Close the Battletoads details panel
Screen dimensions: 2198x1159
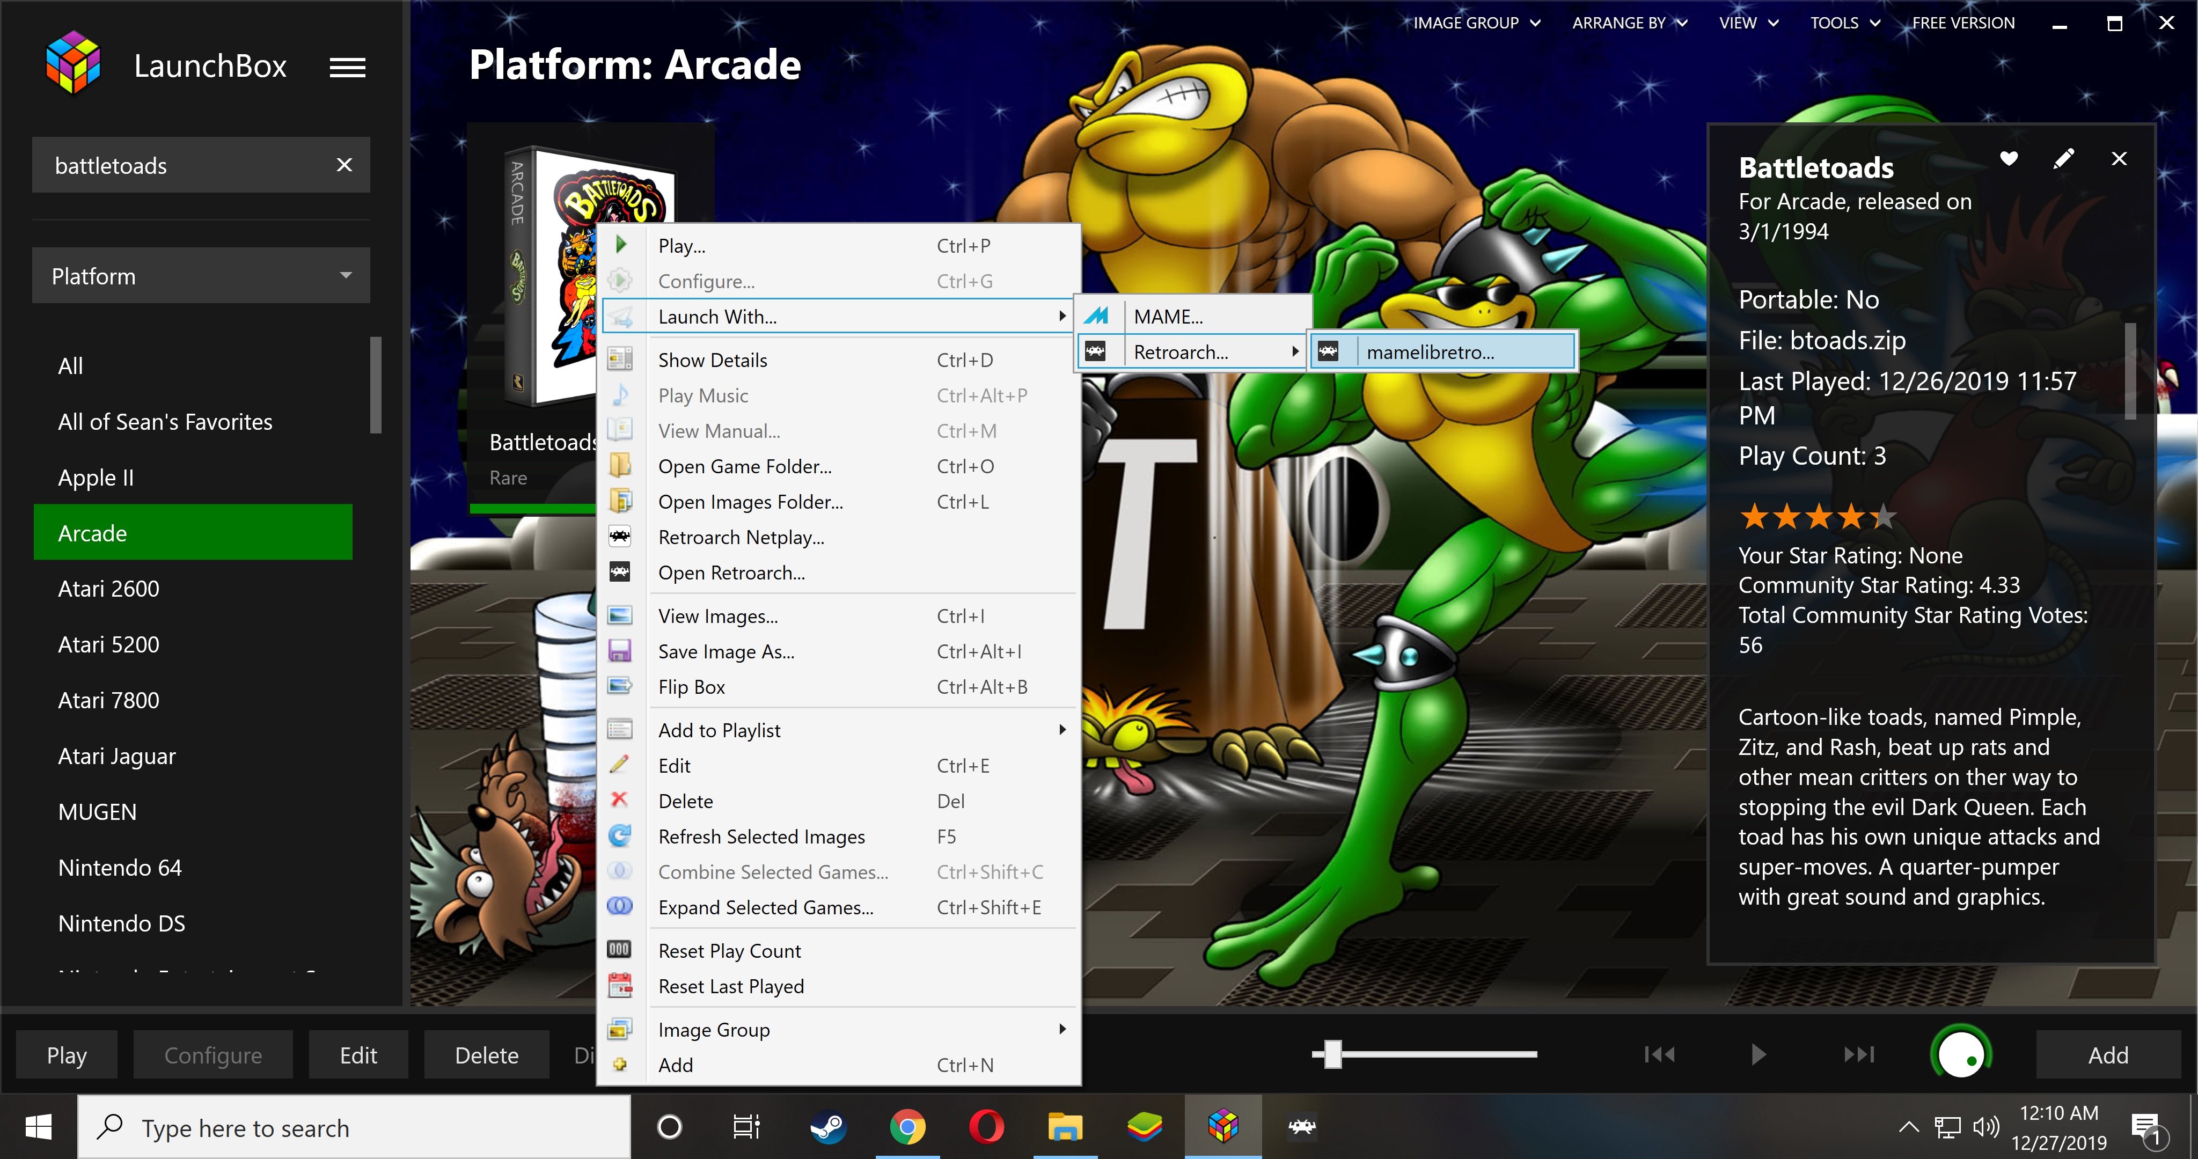click(2119, 158)
